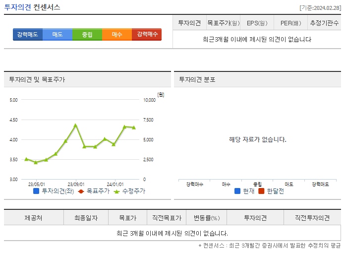The width and height of the screenshot is (345, 254).
Task: Click the blue 투자의견(좌) legend square
Action: point(36,191)
